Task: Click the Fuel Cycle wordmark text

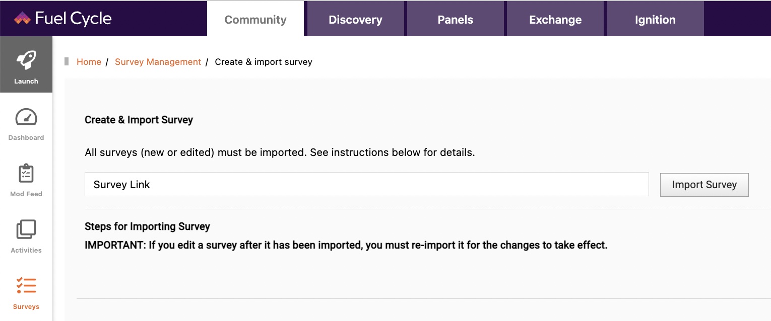Action: point(73,19)
